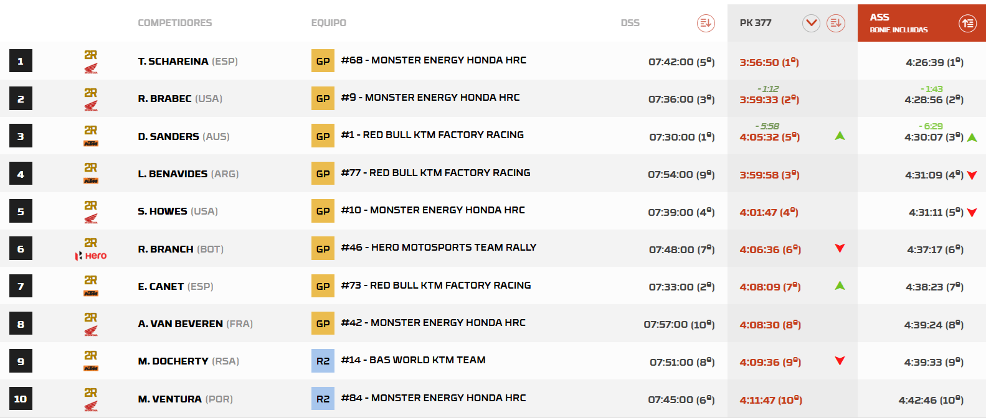Click the COMPETIDORES column header
This screenshot has width=986, height=418.
click(x=175, y=23)
